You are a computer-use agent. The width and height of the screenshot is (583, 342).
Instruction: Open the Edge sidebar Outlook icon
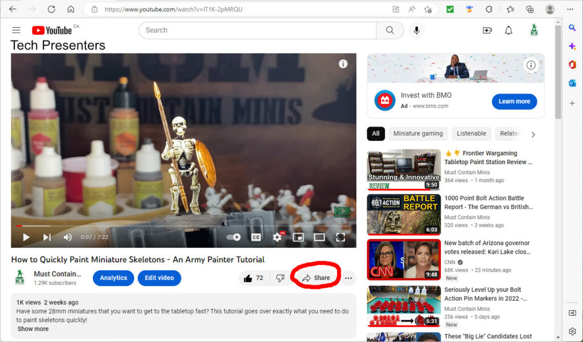click(x=572, y=83)
